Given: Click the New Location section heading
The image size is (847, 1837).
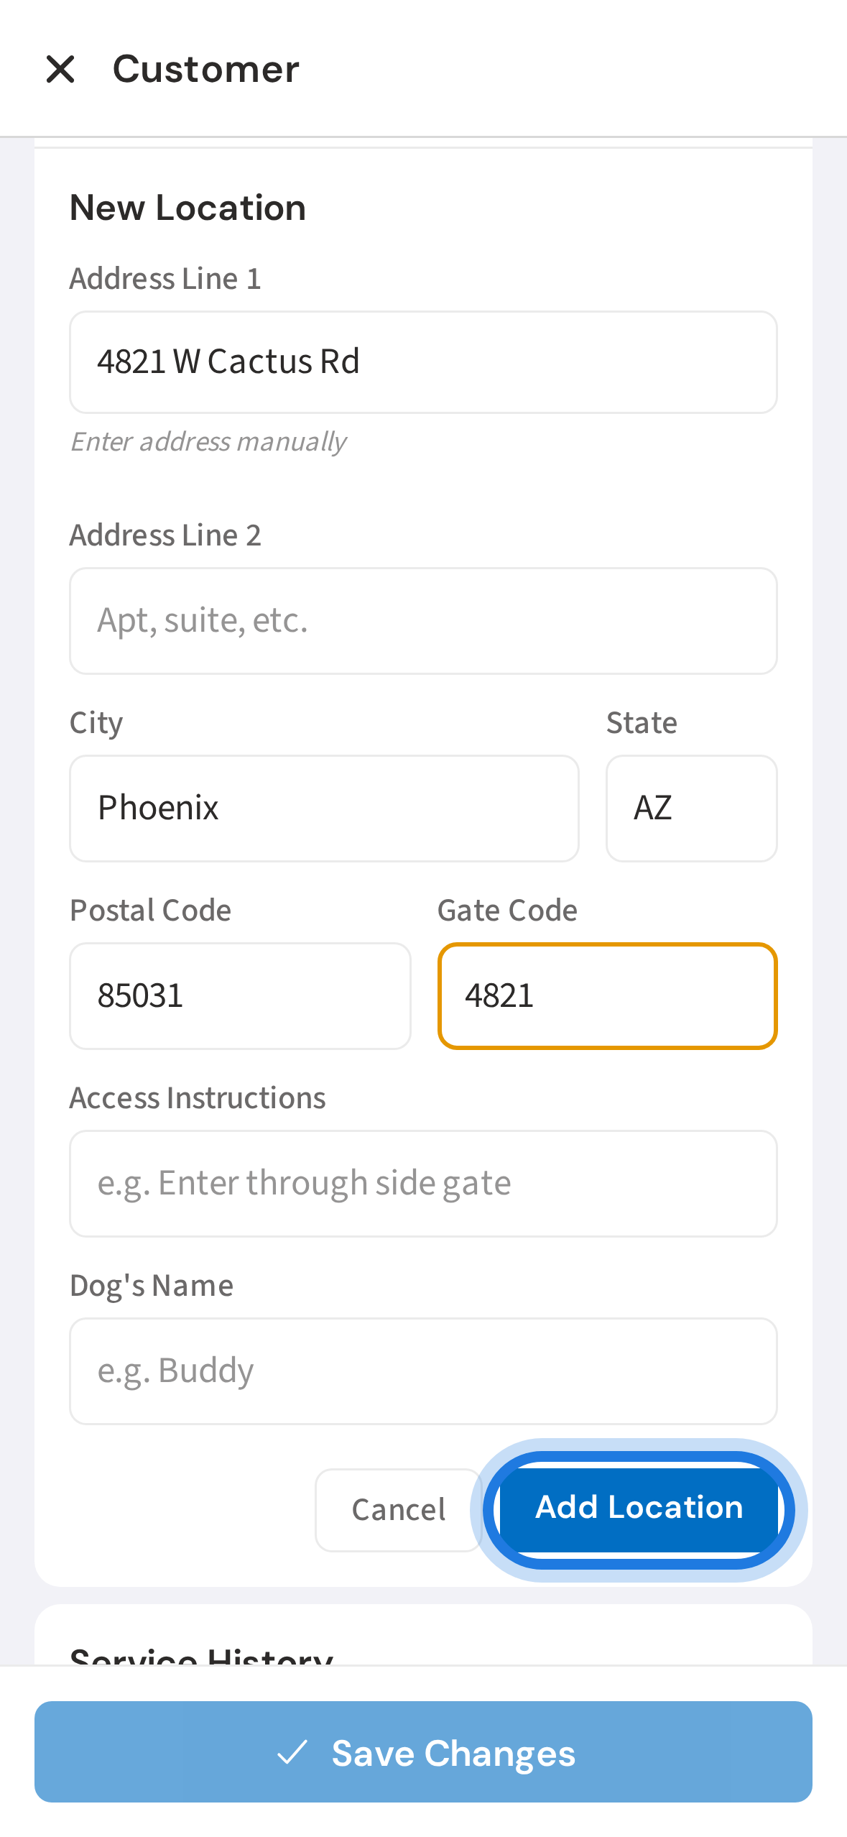Looking at the screenshot, I should [x=188, y=207].
